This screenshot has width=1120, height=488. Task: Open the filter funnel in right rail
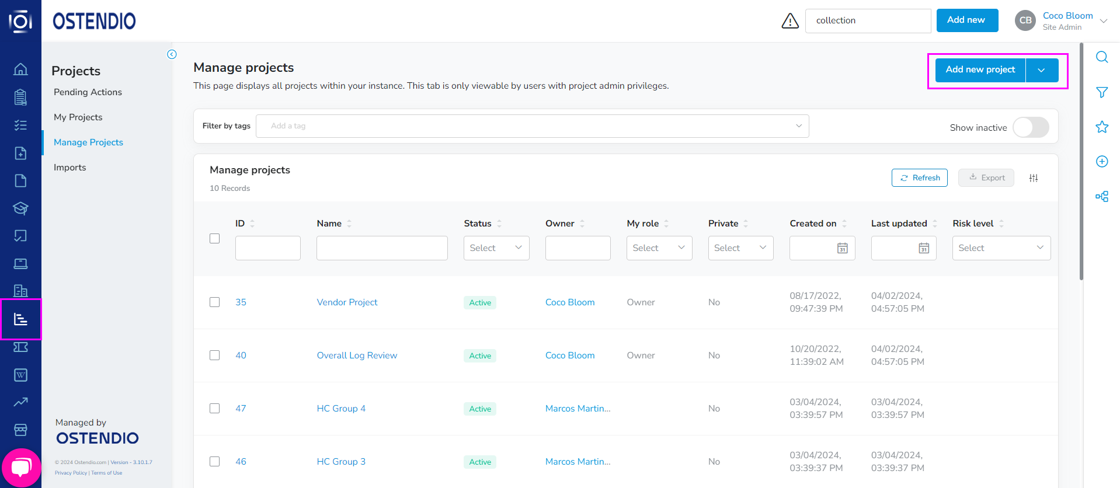click(1102, 92)
